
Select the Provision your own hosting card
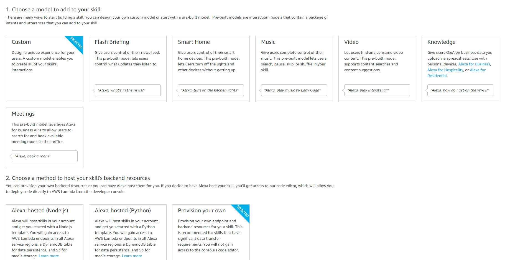click(211, 233)
